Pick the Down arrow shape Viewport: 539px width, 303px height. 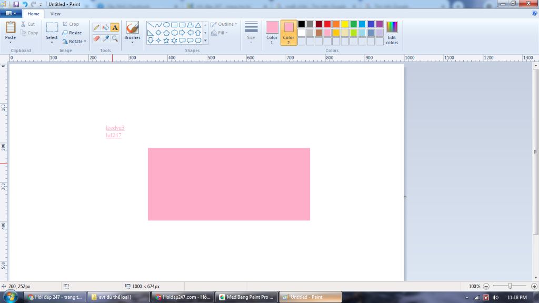150,41
